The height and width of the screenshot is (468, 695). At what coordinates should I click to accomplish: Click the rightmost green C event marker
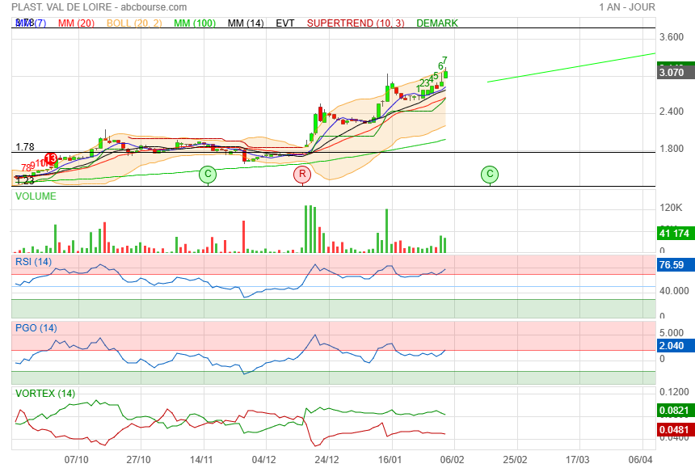489,174
